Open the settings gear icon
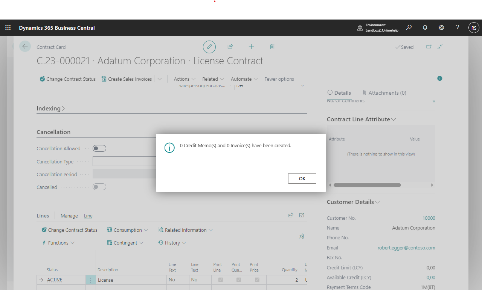 coord(441,28)
